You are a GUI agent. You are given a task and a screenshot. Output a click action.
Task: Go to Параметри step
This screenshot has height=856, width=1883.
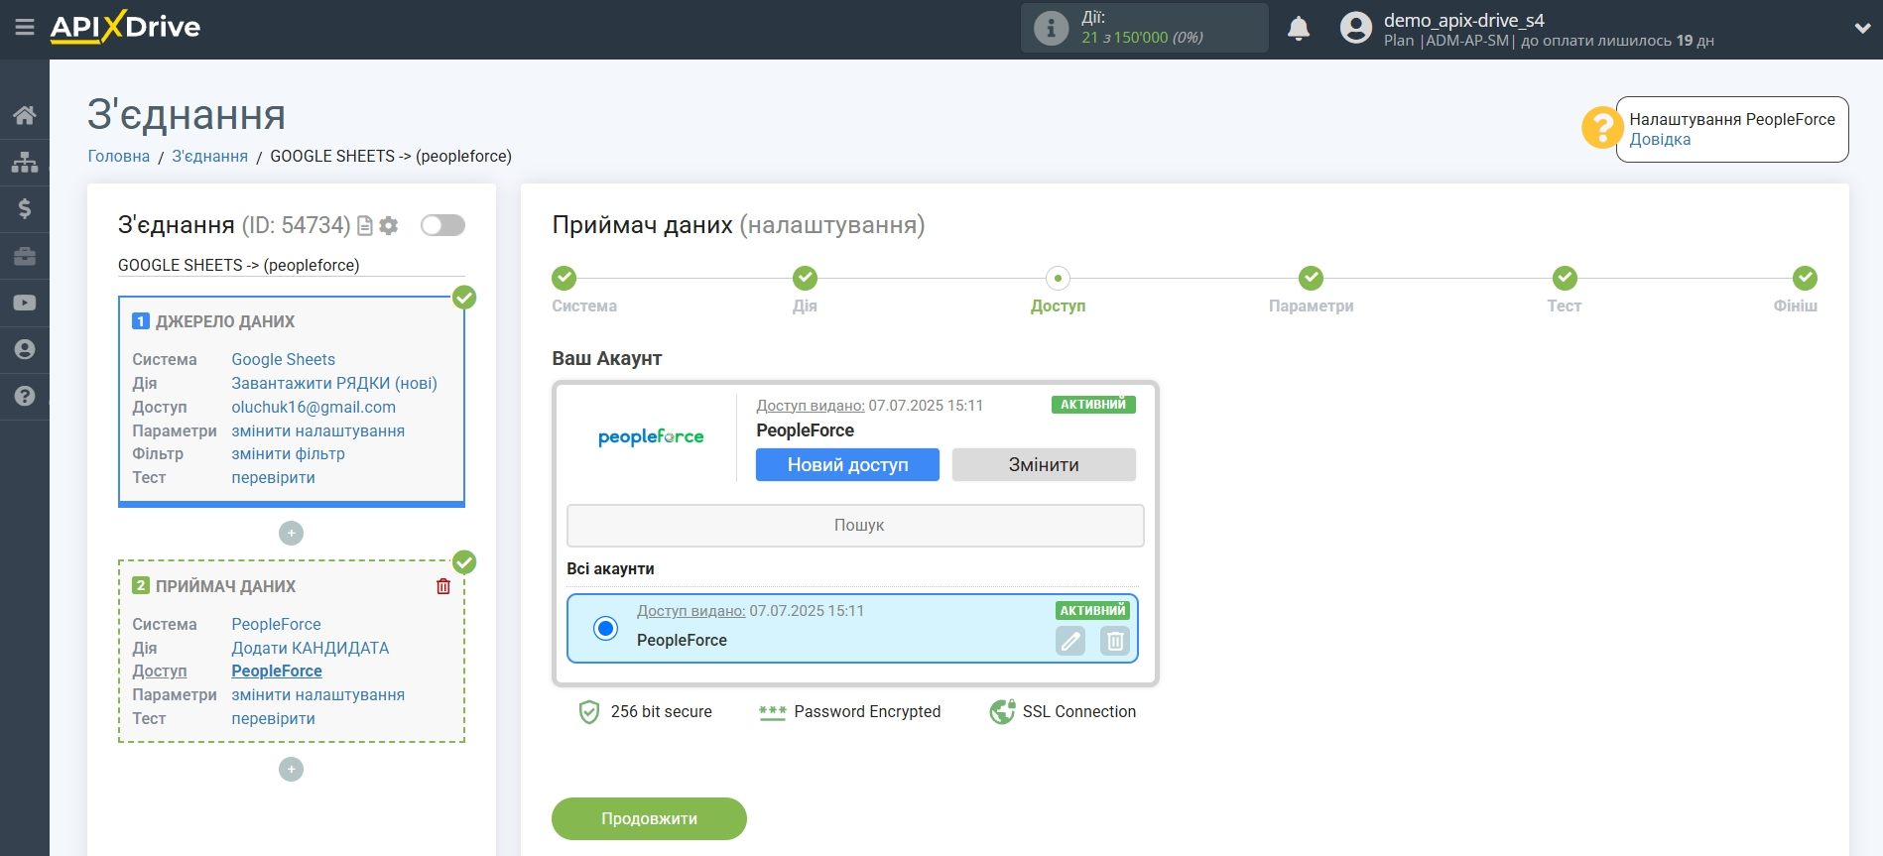coord(1311,278)
